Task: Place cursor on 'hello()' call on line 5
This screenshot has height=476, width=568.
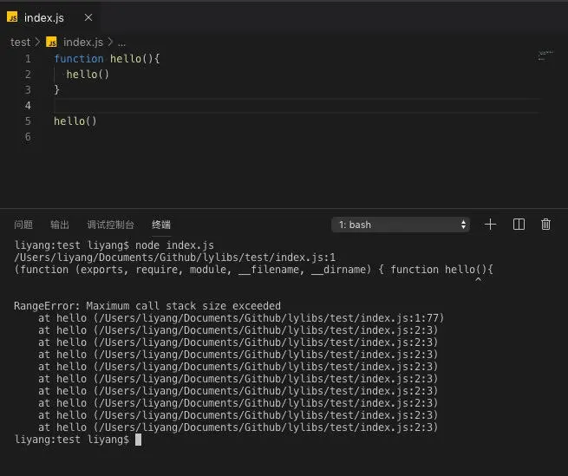Action: [x=75, y=121]
